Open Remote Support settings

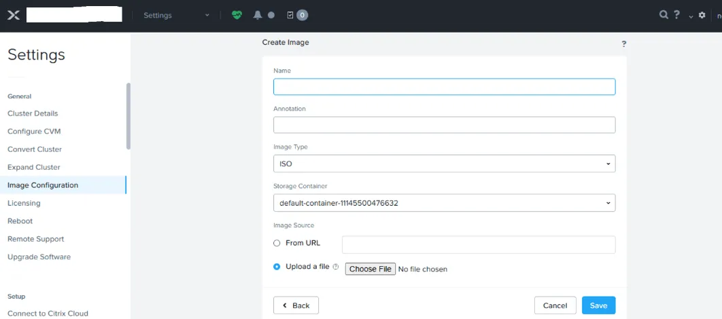(36, 239)
